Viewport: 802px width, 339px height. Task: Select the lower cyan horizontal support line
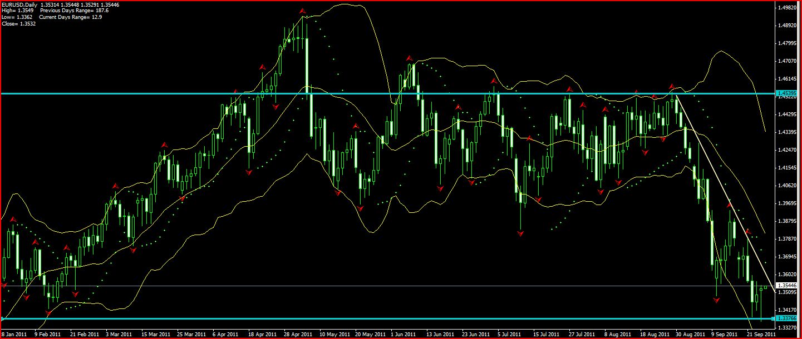[390, 318]
